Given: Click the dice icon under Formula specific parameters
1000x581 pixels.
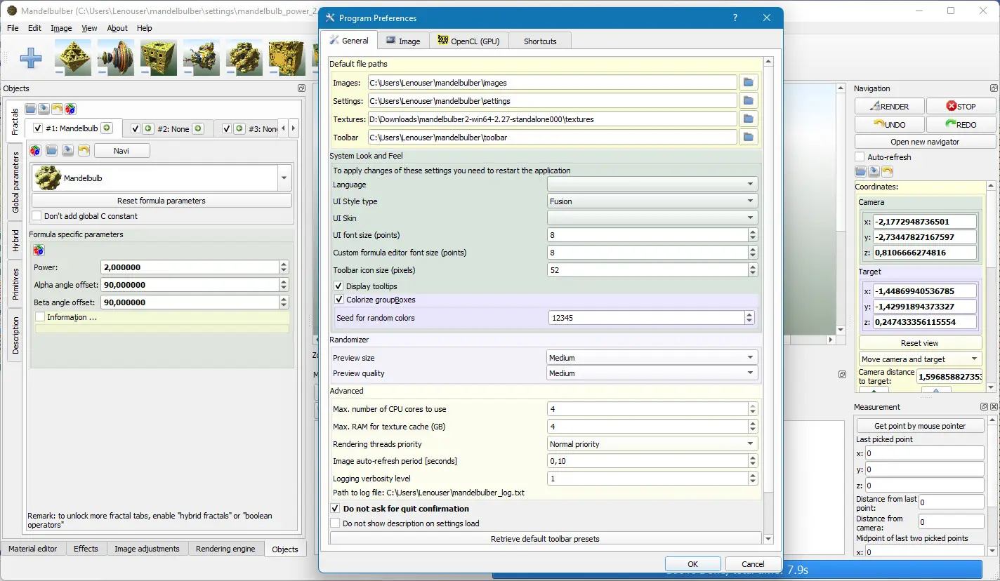Looking at the screenshot, I should click(x=39, y=250).
